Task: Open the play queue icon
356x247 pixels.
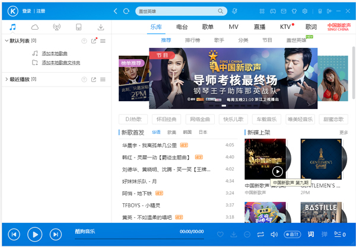Action: coord(339,235)
